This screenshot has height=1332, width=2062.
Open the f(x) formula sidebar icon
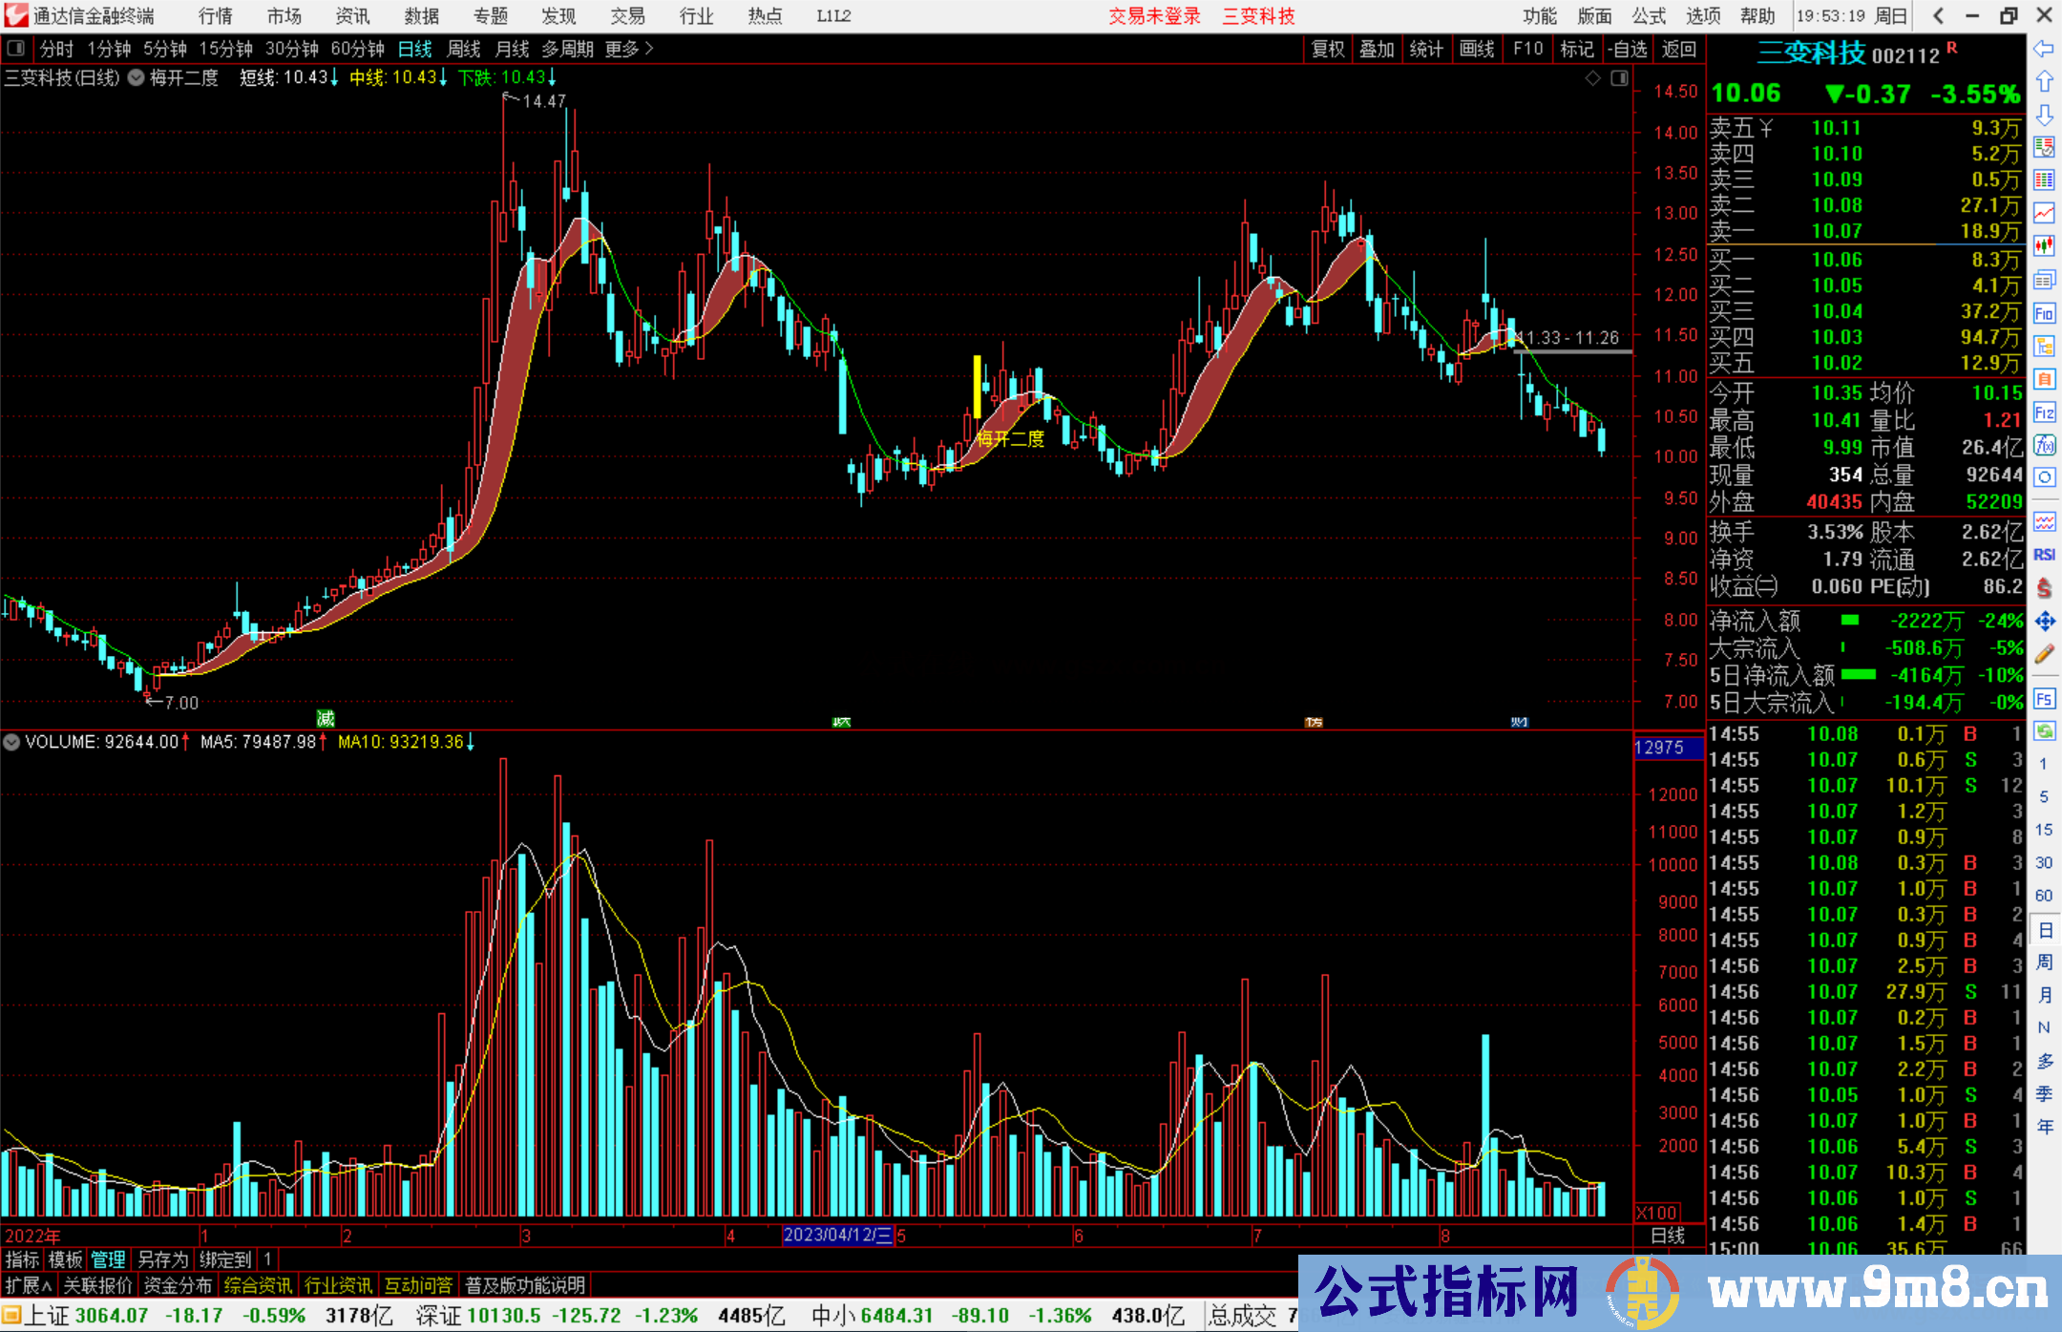[2044, 445]
